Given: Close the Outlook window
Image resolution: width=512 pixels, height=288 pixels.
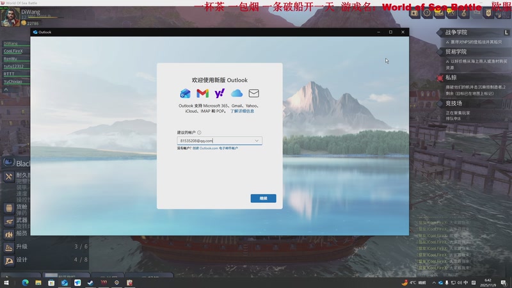Looking at the screenshot, I should pos(403,32).
